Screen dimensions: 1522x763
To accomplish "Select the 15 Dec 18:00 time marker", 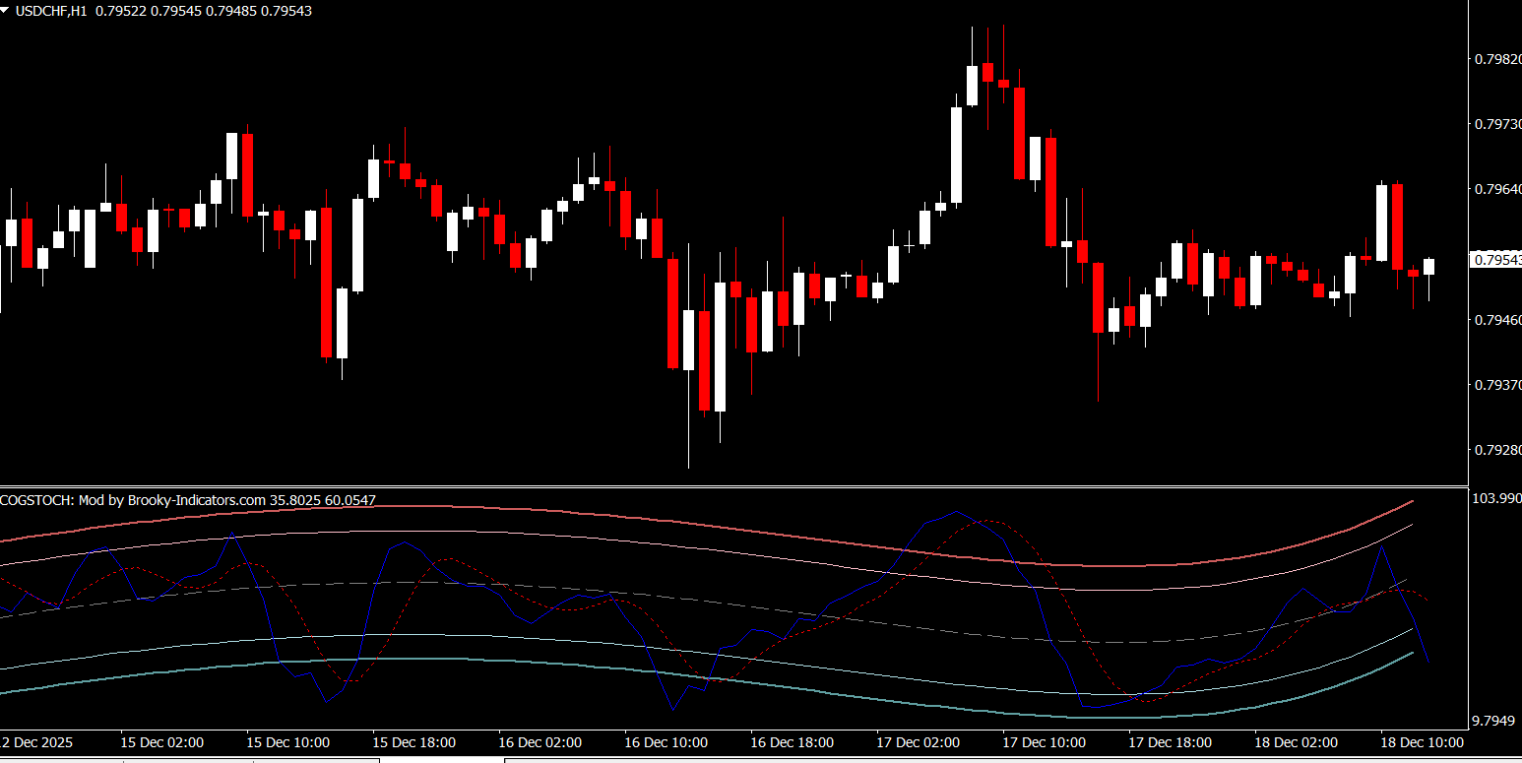I will [413, 742].
